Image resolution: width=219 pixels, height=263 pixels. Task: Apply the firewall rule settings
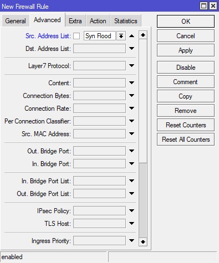point(186,50)
